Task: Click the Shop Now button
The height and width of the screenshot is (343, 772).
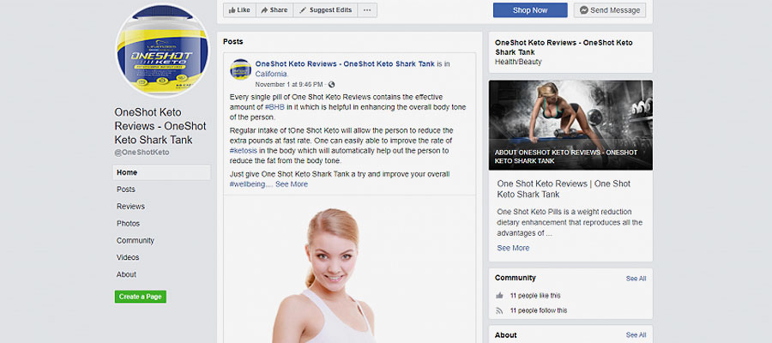Action: (x=530, y=9)
